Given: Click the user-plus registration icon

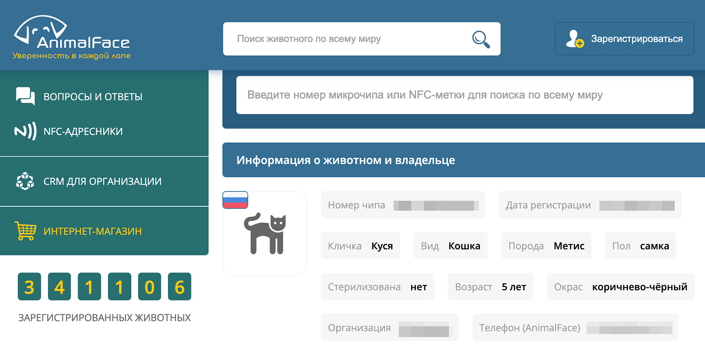Looking at the screenshot, I should [x=575, y=39].
